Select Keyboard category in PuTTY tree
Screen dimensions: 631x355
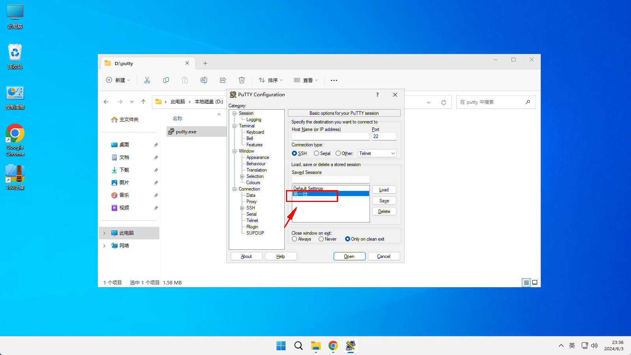click(255, 132)
